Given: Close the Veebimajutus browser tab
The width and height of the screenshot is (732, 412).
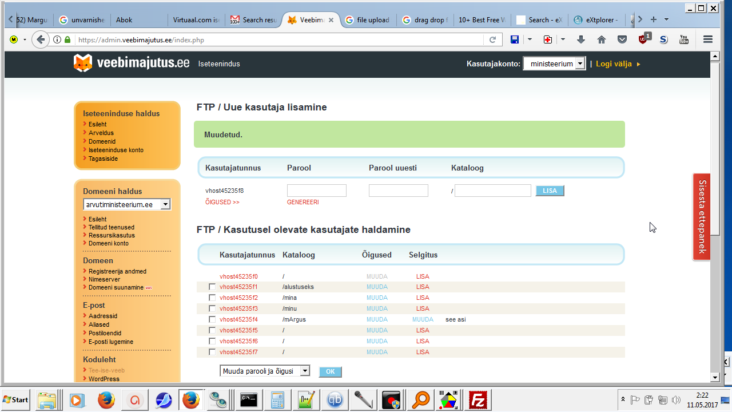Looking at the screenshot, I should pyautogui.click(x=331, y=20).
